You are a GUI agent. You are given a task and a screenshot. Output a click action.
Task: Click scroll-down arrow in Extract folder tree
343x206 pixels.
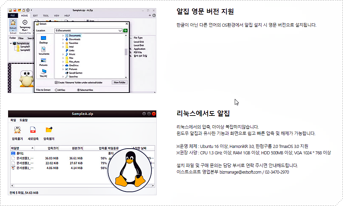[x=126, y=77]
